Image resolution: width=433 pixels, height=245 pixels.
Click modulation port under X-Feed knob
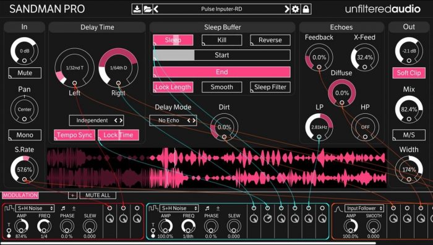click(x=365, y=67)
